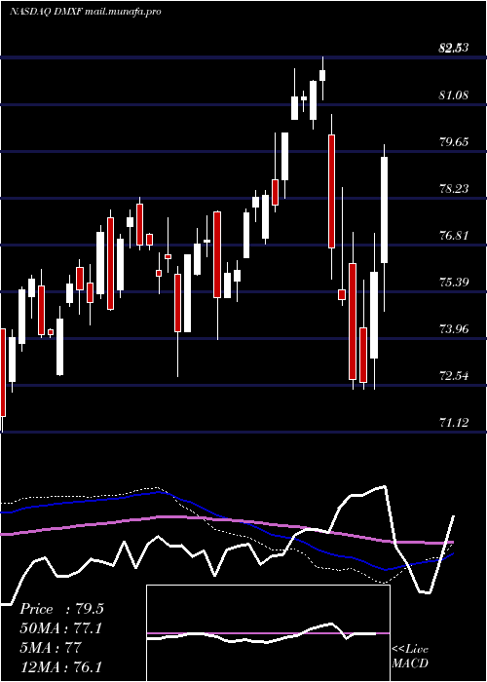
Task: Select the 82.53 price axis label
Action: [454, 48]
